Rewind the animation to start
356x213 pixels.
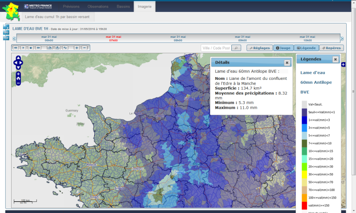15,47
